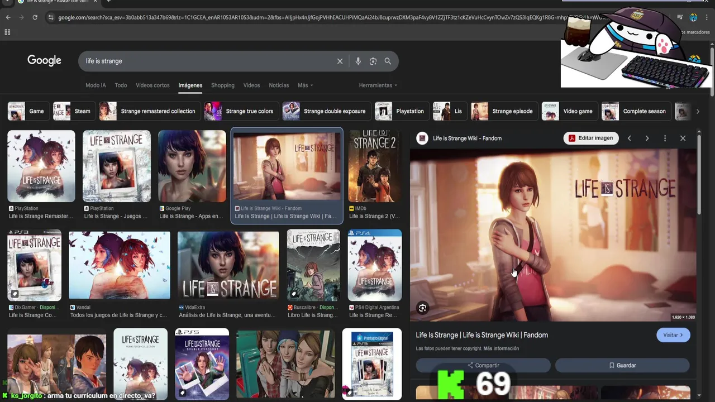
Task: Switch to Shopping tab
Action: [222, 85]
